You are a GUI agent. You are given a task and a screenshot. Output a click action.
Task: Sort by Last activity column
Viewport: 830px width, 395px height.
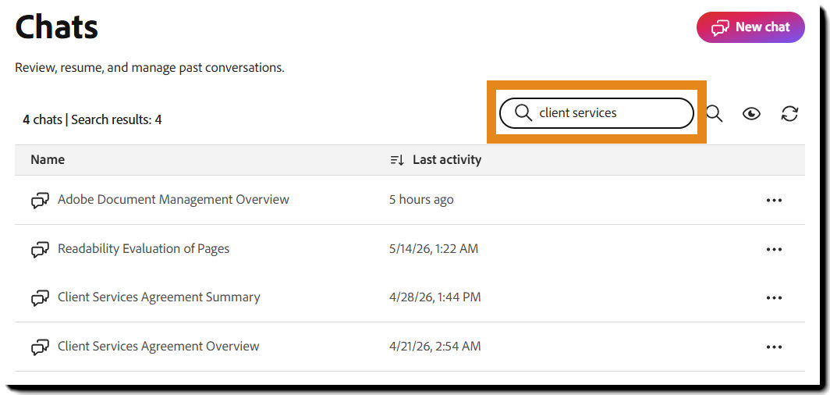[435, 159]
